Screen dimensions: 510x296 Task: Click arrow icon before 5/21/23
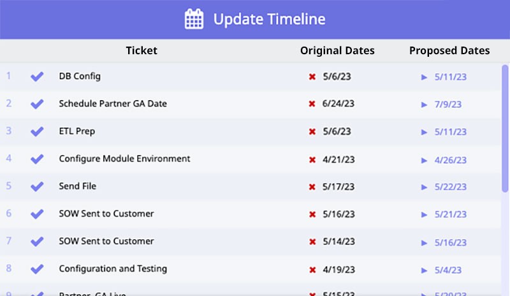(424, 214)
